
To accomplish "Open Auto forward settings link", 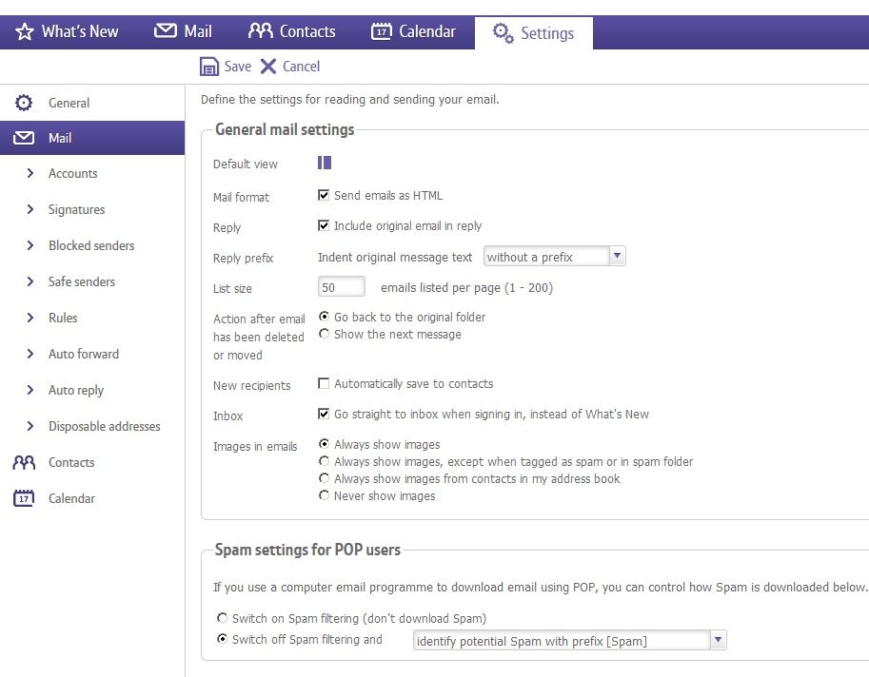I will pos(84,354).
